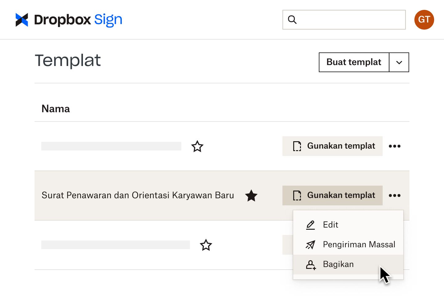Open the GT account avatar
The width and height of the screenshot is (444, 296).
(x=424, y=19)
